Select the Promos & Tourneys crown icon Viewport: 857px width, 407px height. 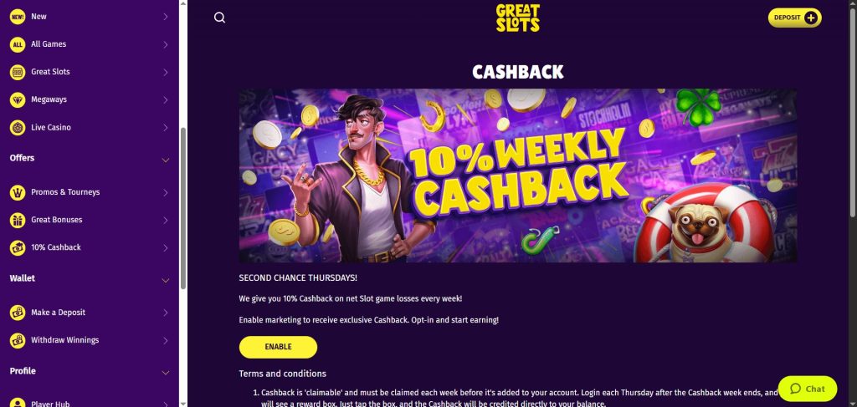[18, 192]
